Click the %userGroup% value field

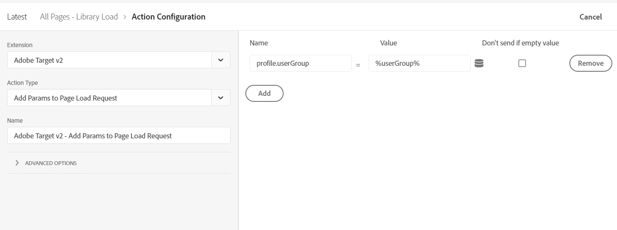[x=419, y=63]
